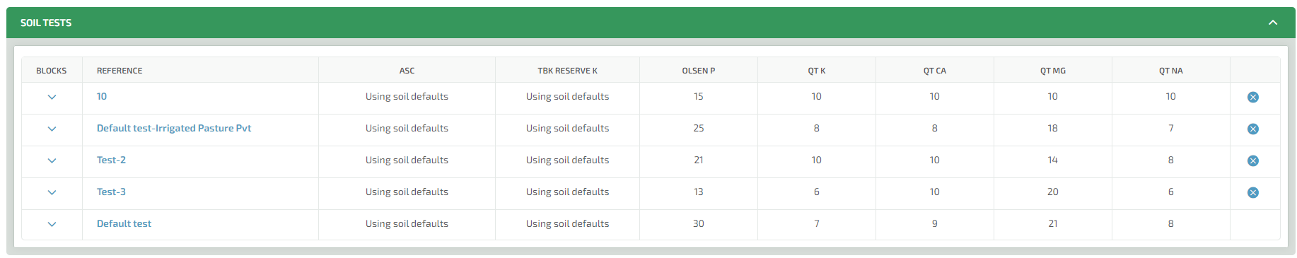Select the QT MG column header
The height and width of the screenshot is (258, 1297).
pyautogui.click(x=1053, y=71)
